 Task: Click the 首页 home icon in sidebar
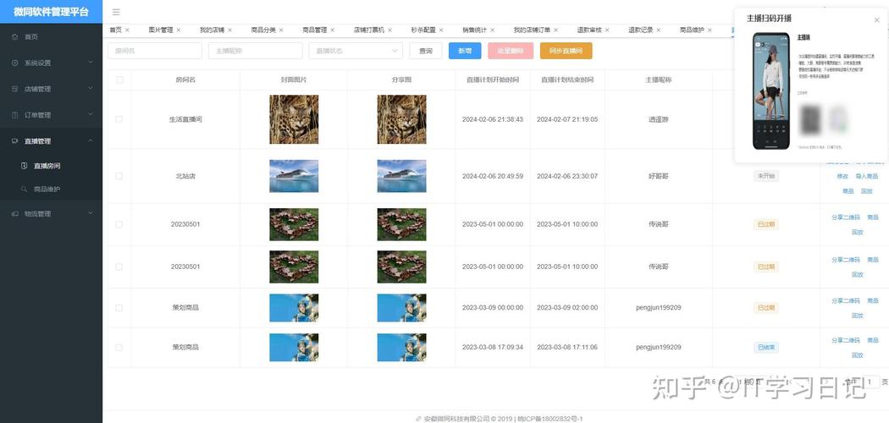tap(14, 37)
